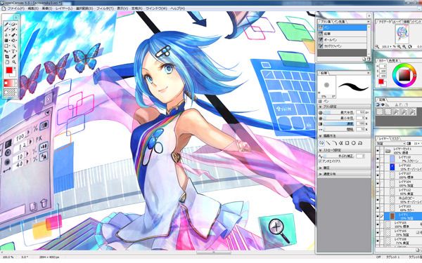Click new brush icon below brush list

pyautogui.click(x=364, y=59)
